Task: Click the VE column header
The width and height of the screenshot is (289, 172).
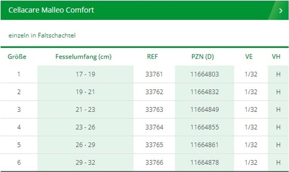Action: coord(249,56)
